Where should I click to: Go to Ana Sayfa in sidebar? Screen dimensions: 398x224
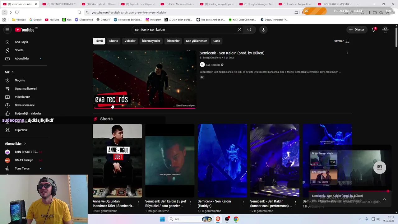point(21,42)
